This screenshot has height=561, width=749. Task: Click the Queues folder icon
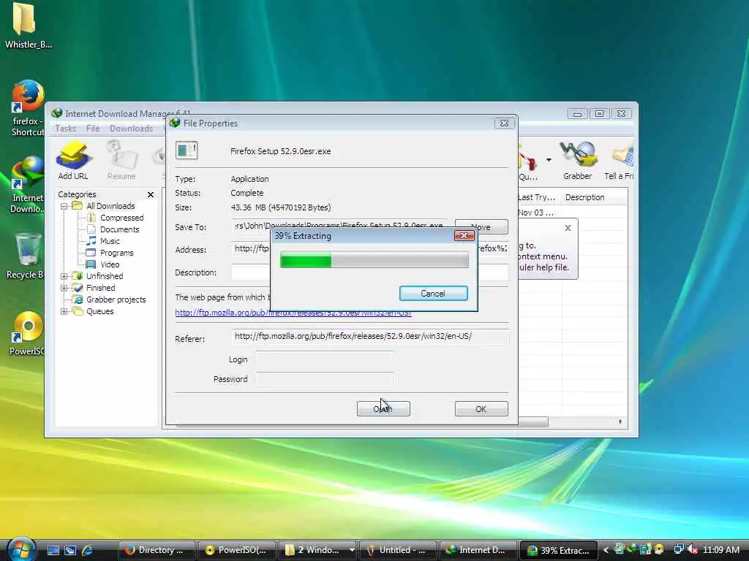pyautogui.click(x=78, y=311)
